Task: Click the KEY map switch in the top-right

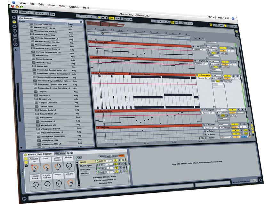Action: coord(215,25)
